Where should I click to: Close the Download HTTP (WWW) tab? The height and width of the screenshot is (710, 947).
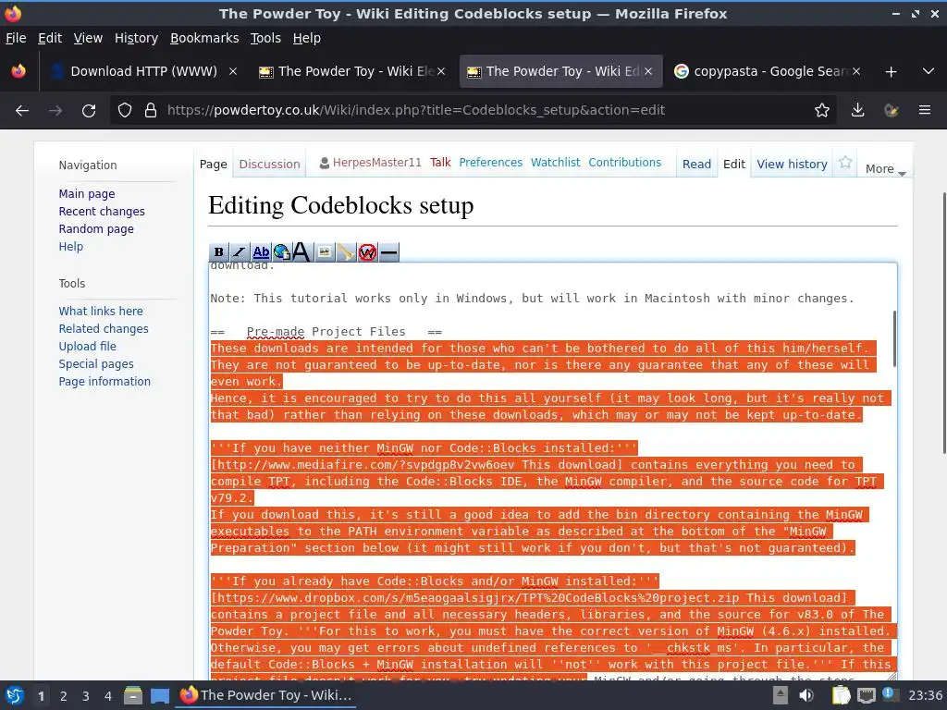[x=232, y=71]
